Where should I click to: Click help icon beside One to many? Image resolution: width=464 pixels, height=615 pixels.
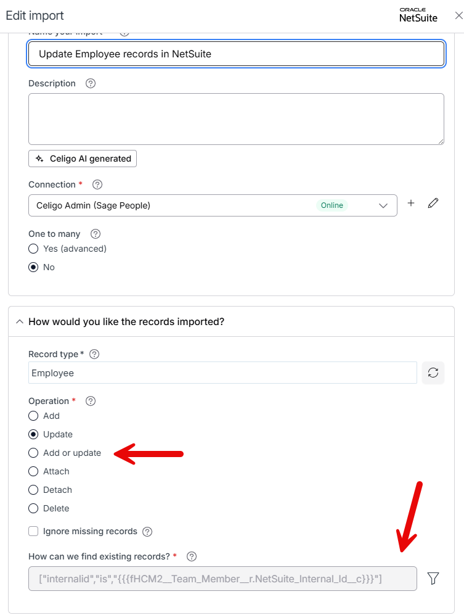(95, 234)
